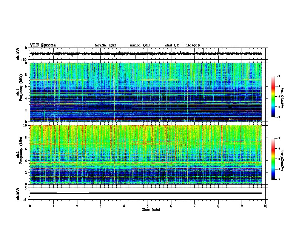
Task: Click the "-3" label on ch.1 color bar
Action: click(278, 76)
